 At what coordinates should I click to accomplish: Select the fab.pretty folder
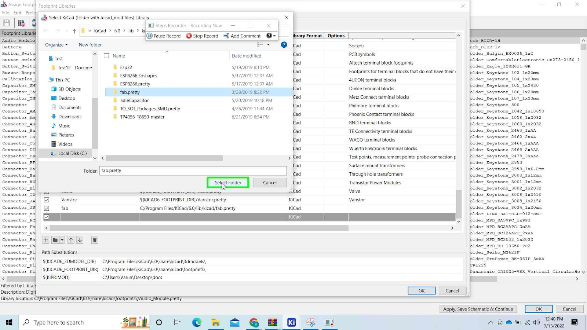coord(130,92)
